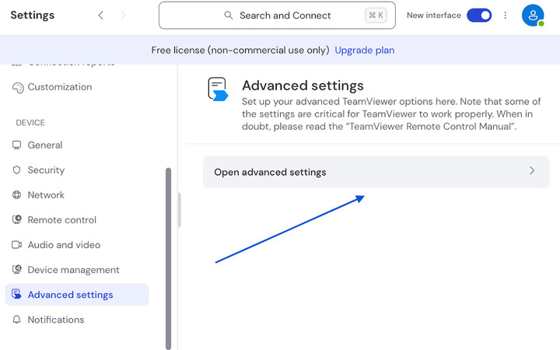Focus the Search and Connect field

click(277, 16)
